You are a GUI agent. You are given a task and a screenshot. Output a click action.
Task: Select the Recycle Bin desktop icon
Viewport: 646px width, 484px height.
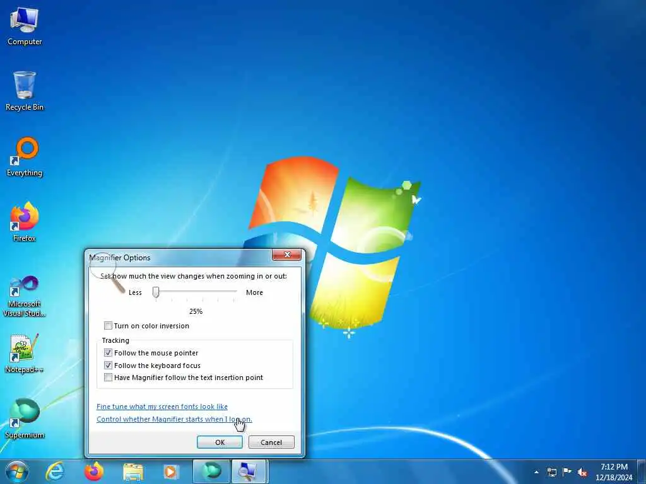(25, 91)
